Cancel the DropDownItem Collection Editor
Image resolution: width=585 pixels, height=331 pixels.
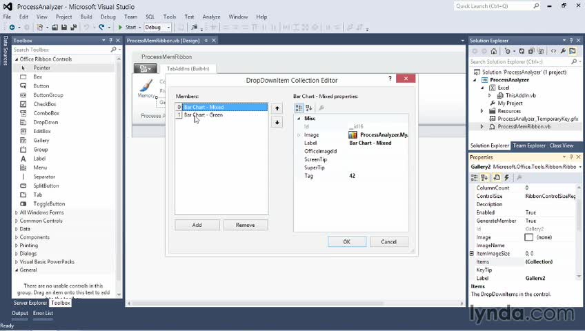pyautogui.click(x=389, y=241)
